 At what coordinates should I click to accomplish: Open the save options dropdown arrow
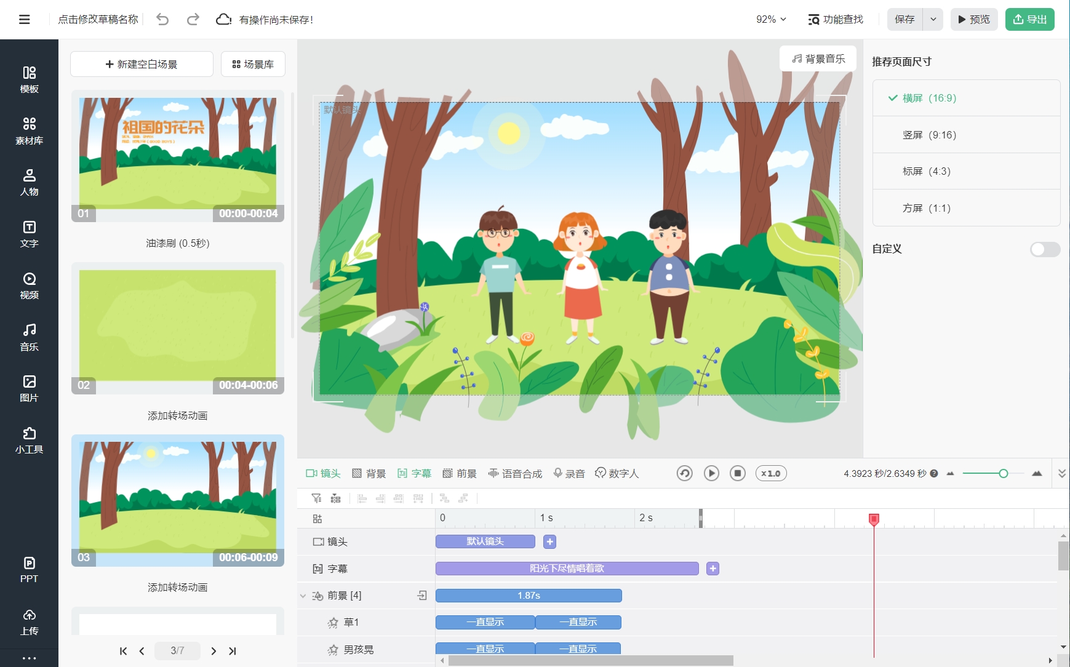click(x=933, y=20)
